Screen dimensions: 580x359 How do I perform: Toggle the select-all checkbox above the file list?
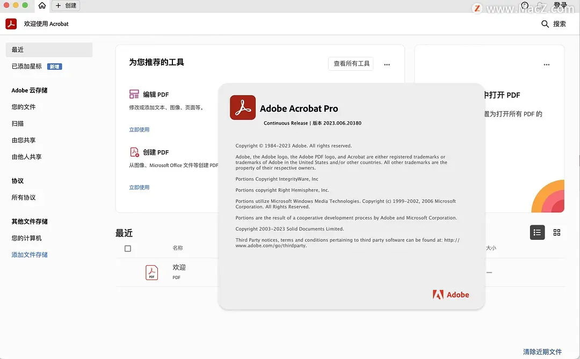pos(127,248)
